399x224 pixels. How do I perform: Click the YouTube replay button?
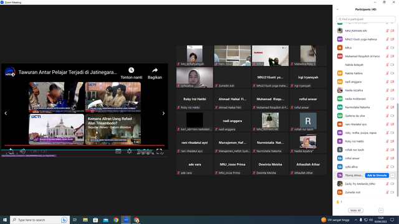(11, 151)
